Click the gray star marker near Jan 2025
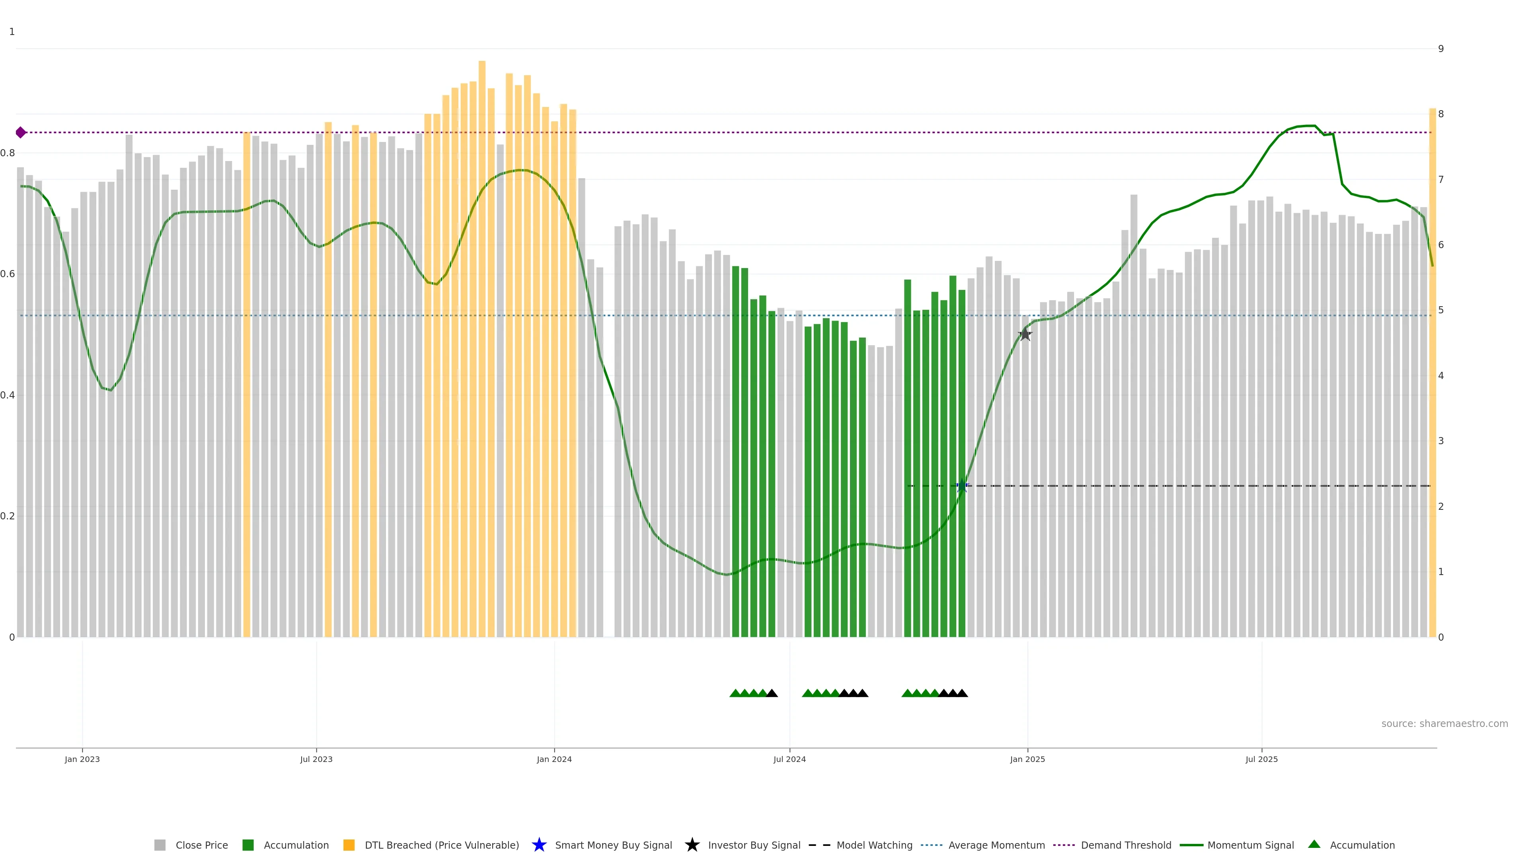This screenshot has width=1528, height=859. click(x=1025, y=334)
